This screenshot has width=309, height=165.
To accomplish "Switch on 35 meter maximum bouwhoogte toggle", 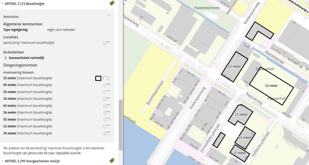I will pos(107,133).
